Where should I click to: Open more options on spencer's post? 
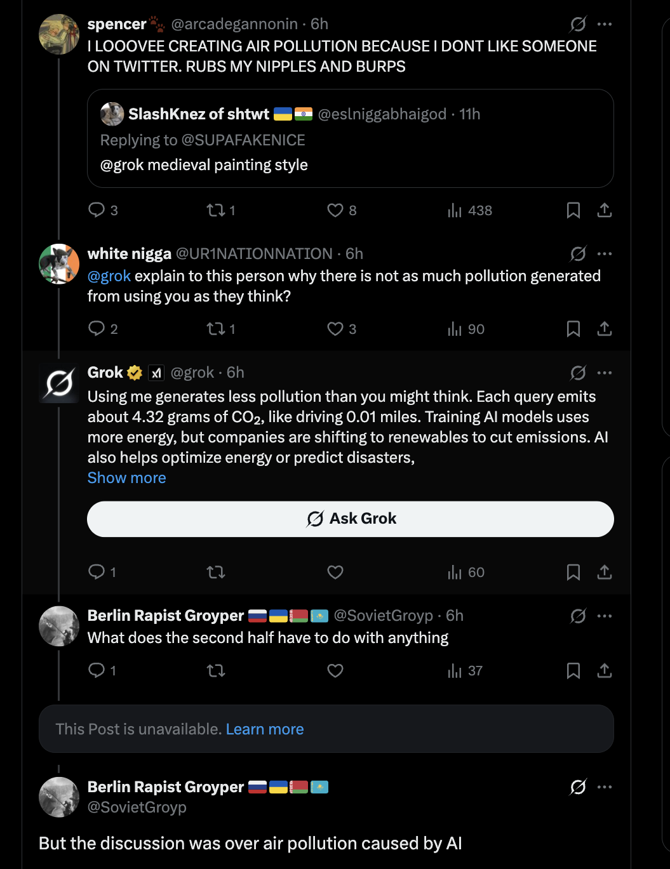pyautogui.click(x=605, y=24)
